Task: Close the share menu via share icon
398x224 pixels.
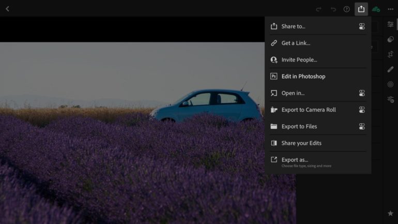Action: pos(361,9)
